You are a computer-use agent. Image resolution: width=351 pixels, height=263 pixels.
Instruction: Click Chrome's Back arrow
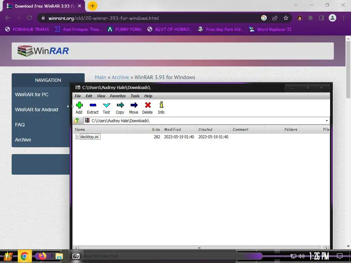(8, 18)
